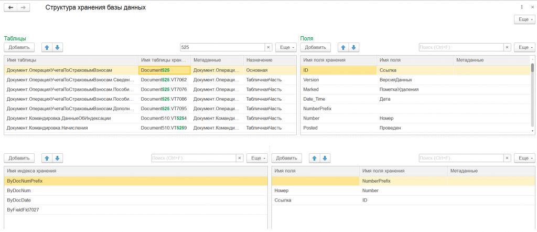Move index row down in index panel
Viewport: 537px width, 232px height.
[58, 158]
